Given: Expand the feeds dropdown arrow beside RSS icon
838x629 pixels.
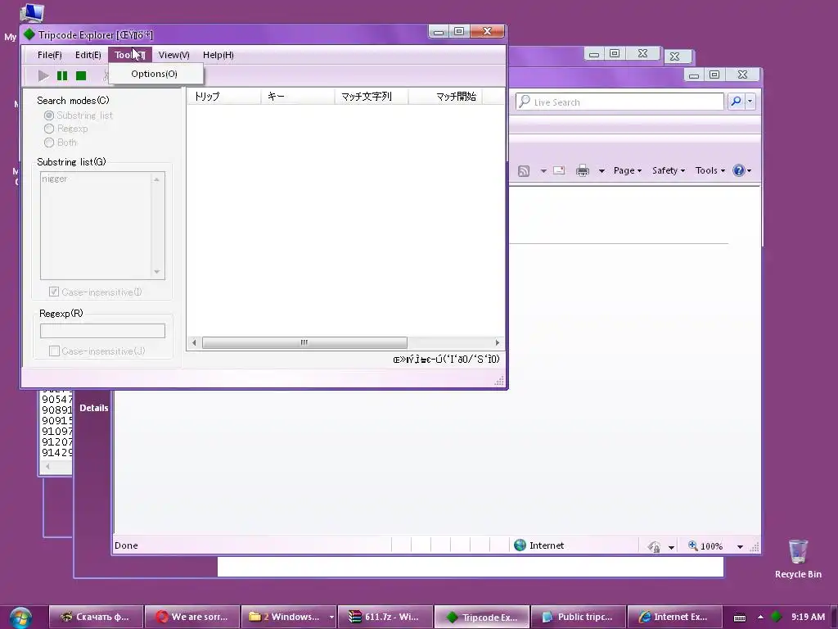Looking at the screenshot, I should point(543,171).
